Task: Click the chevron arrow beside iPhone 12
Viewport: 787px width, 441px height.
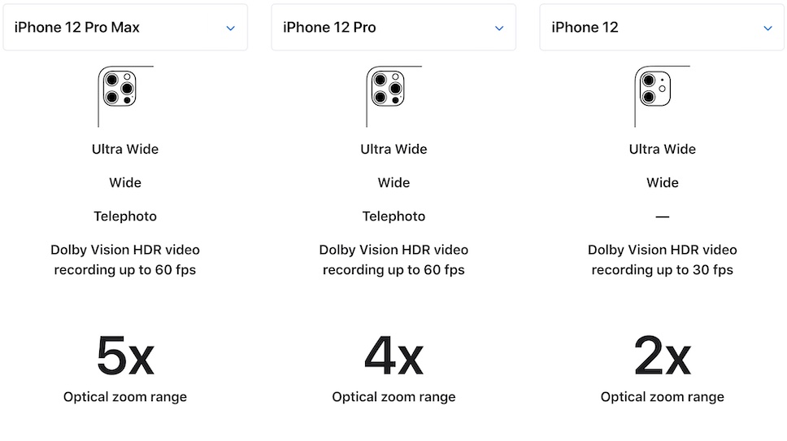Action: [767, 28]
